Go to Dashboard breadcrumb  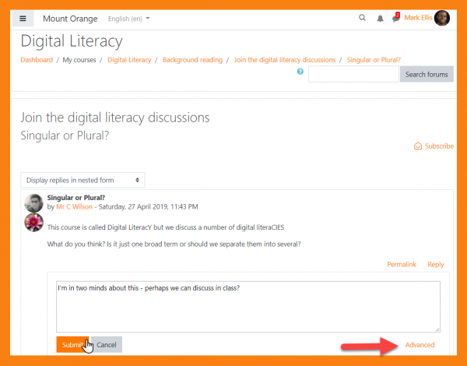(37, 60)
